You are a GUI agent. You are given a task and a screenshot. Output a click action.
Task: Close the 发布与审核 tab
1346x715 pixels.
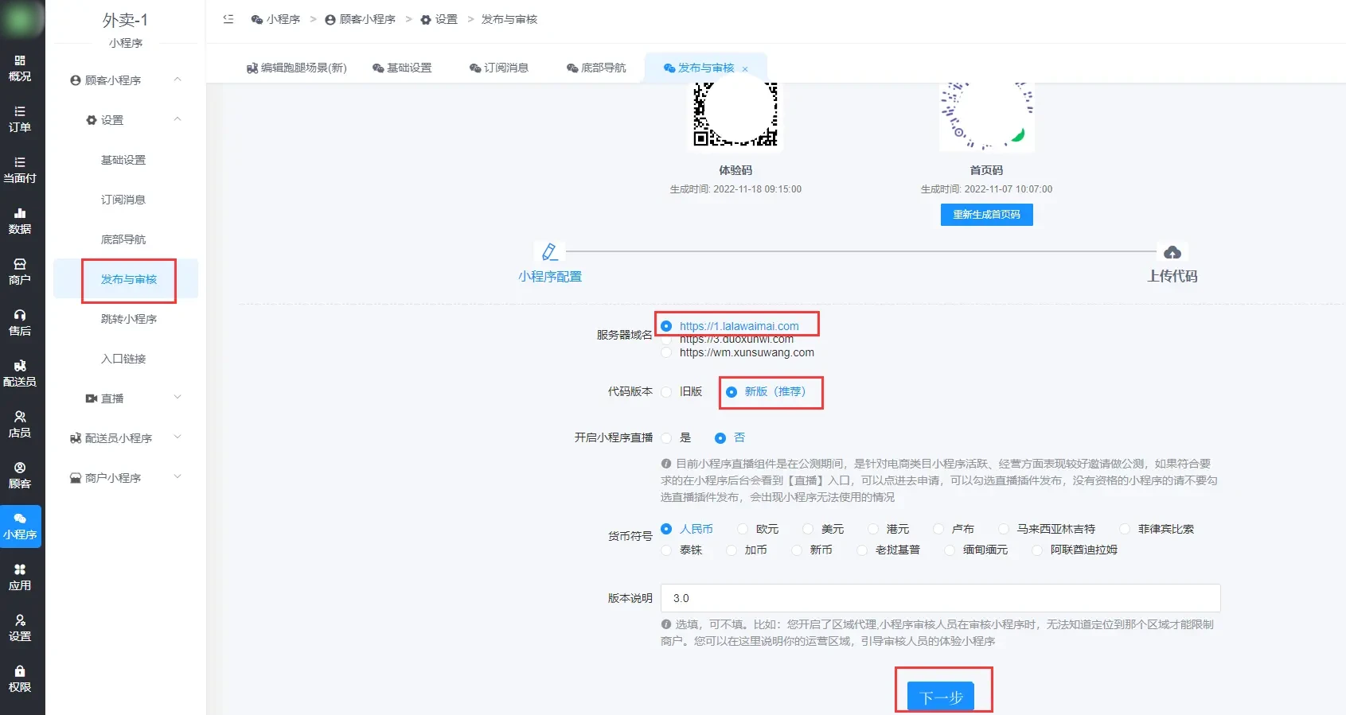point(745,69)
